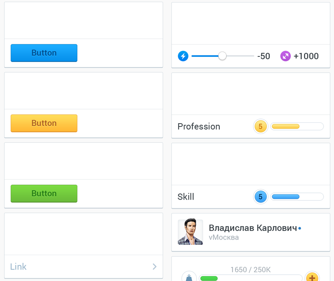Click Владислав Карлович's profile avatar

pyautogui.click(x=190, y=232)
